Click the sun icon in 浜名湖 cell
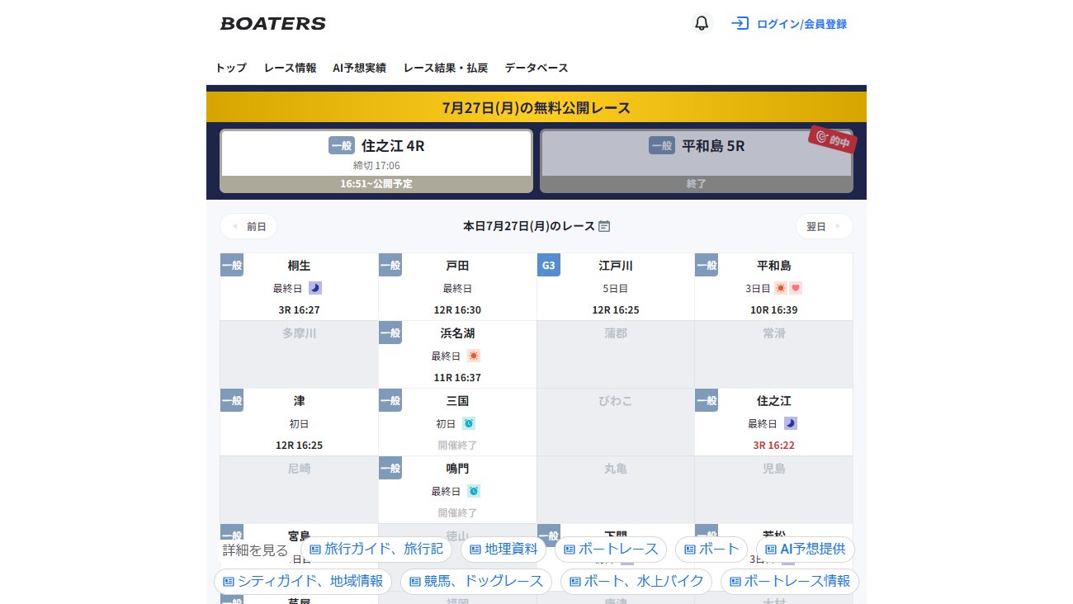The height and width of the screenshot is (604, 1073). [474, 356]
